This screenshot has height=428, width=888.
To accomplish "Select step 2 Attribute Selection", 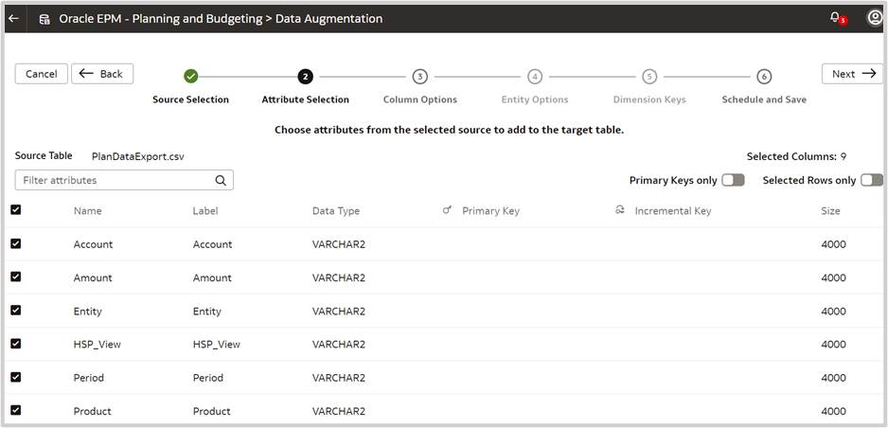I will pos(305,77).
